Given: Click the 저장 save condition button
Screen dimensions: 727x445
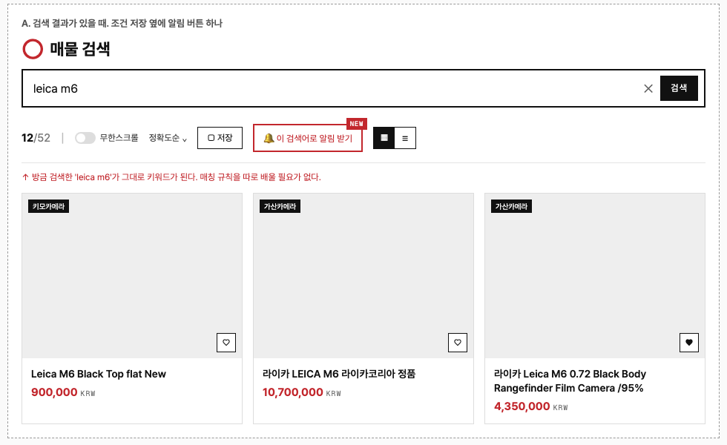Looking at the screenshot, I should [220, 138].
